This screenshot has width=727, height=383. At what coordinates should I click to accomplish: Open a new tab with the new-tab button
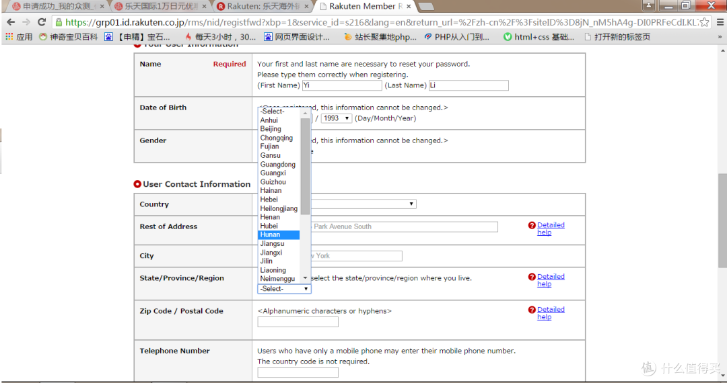425,7
